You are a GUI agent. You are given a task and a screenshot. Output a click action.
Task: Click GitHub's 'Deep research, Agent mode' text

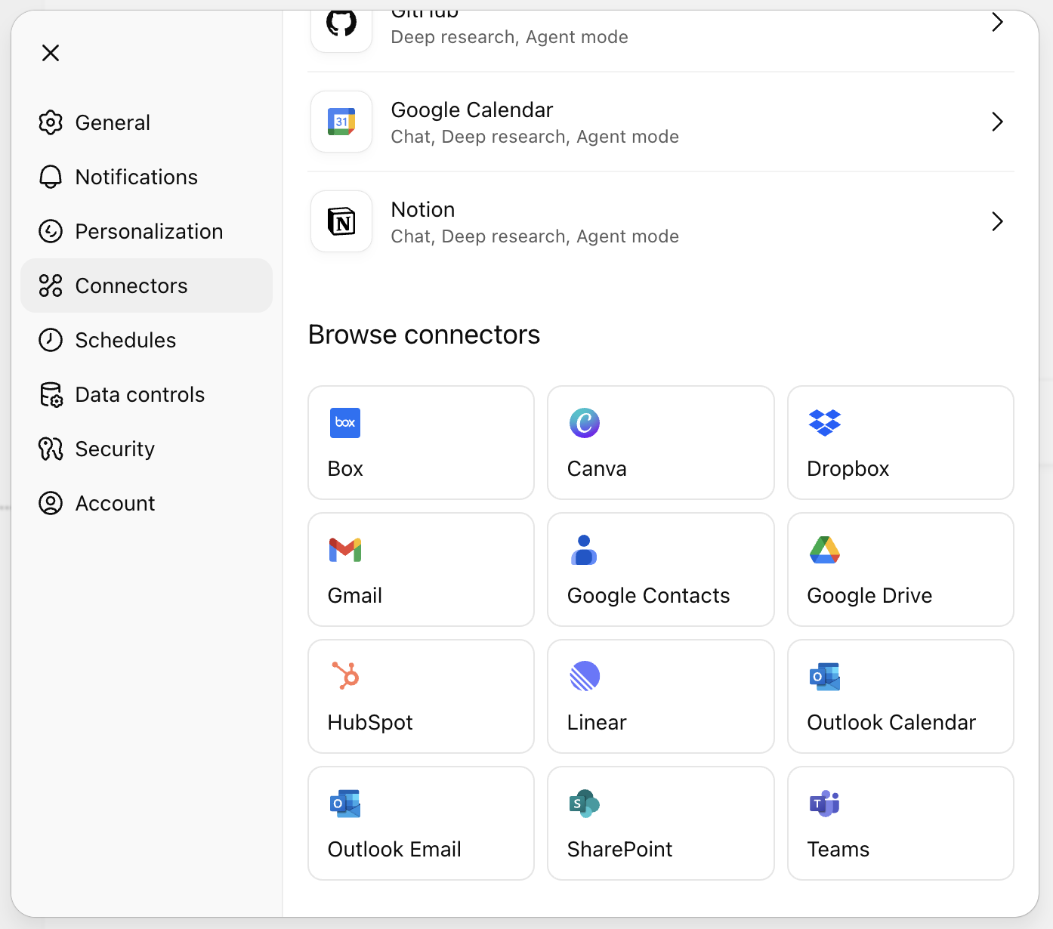pyautogui.click(x=509, y=37)
